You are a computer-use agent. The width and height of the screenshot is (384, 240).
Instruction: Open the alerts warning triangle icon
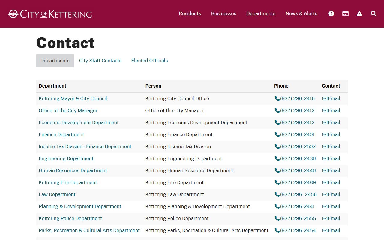pyautogui.click(x=359, y=13)
